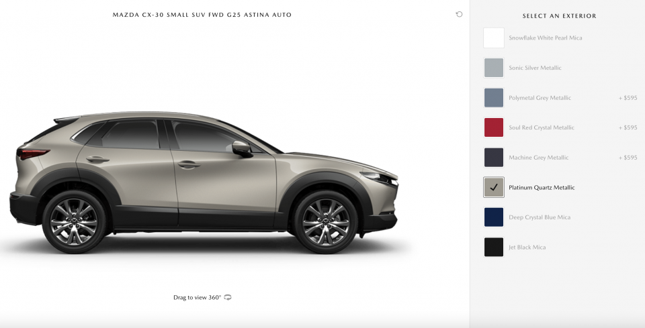This screenshot has width=645, height=328.
Task: Click the 360° rotate icon
Action: click(228, 297)
